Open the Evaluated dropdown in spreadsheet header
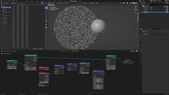The height and width of the screenshot is (95, 169). point(7,3)
